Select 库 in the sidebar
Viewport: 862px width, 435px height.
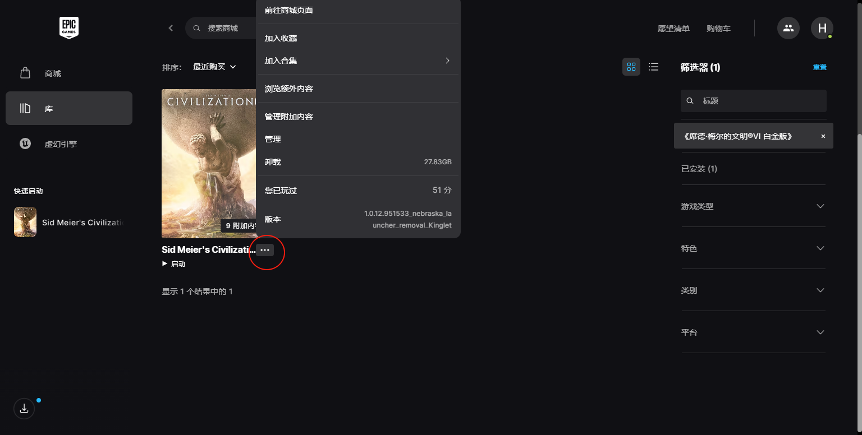coord(69,108)
